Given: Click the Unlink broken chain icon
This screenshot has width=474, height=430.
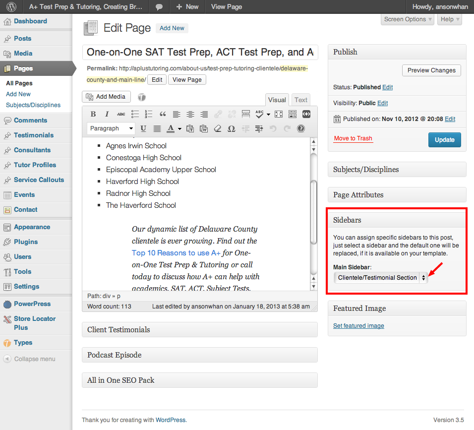Looking at the screenshot, I should pos(232,114).
